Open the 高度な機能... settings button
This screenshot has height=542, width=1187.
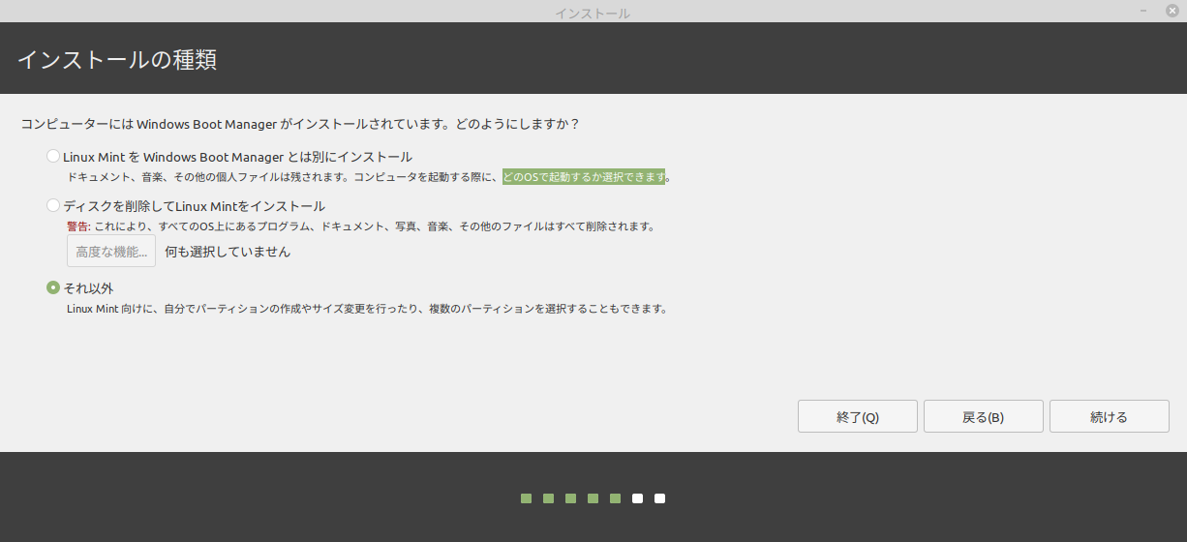(111, 252)
